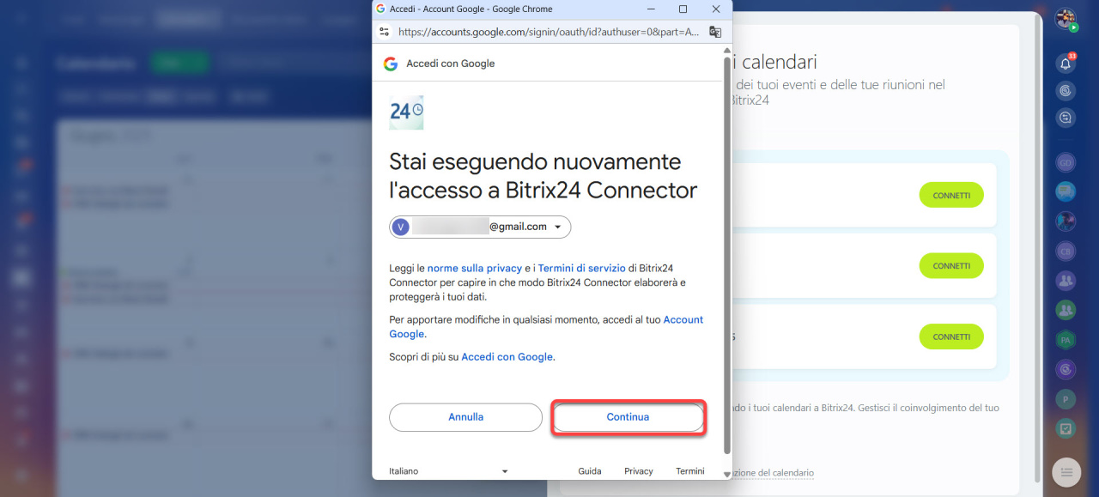
Task: Open the green group chat avatar in sidebar
Action: coord(1066,310)
